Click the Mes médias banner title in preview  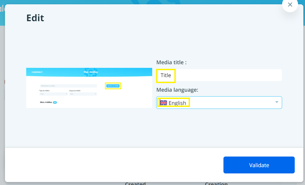coord(91,72)
